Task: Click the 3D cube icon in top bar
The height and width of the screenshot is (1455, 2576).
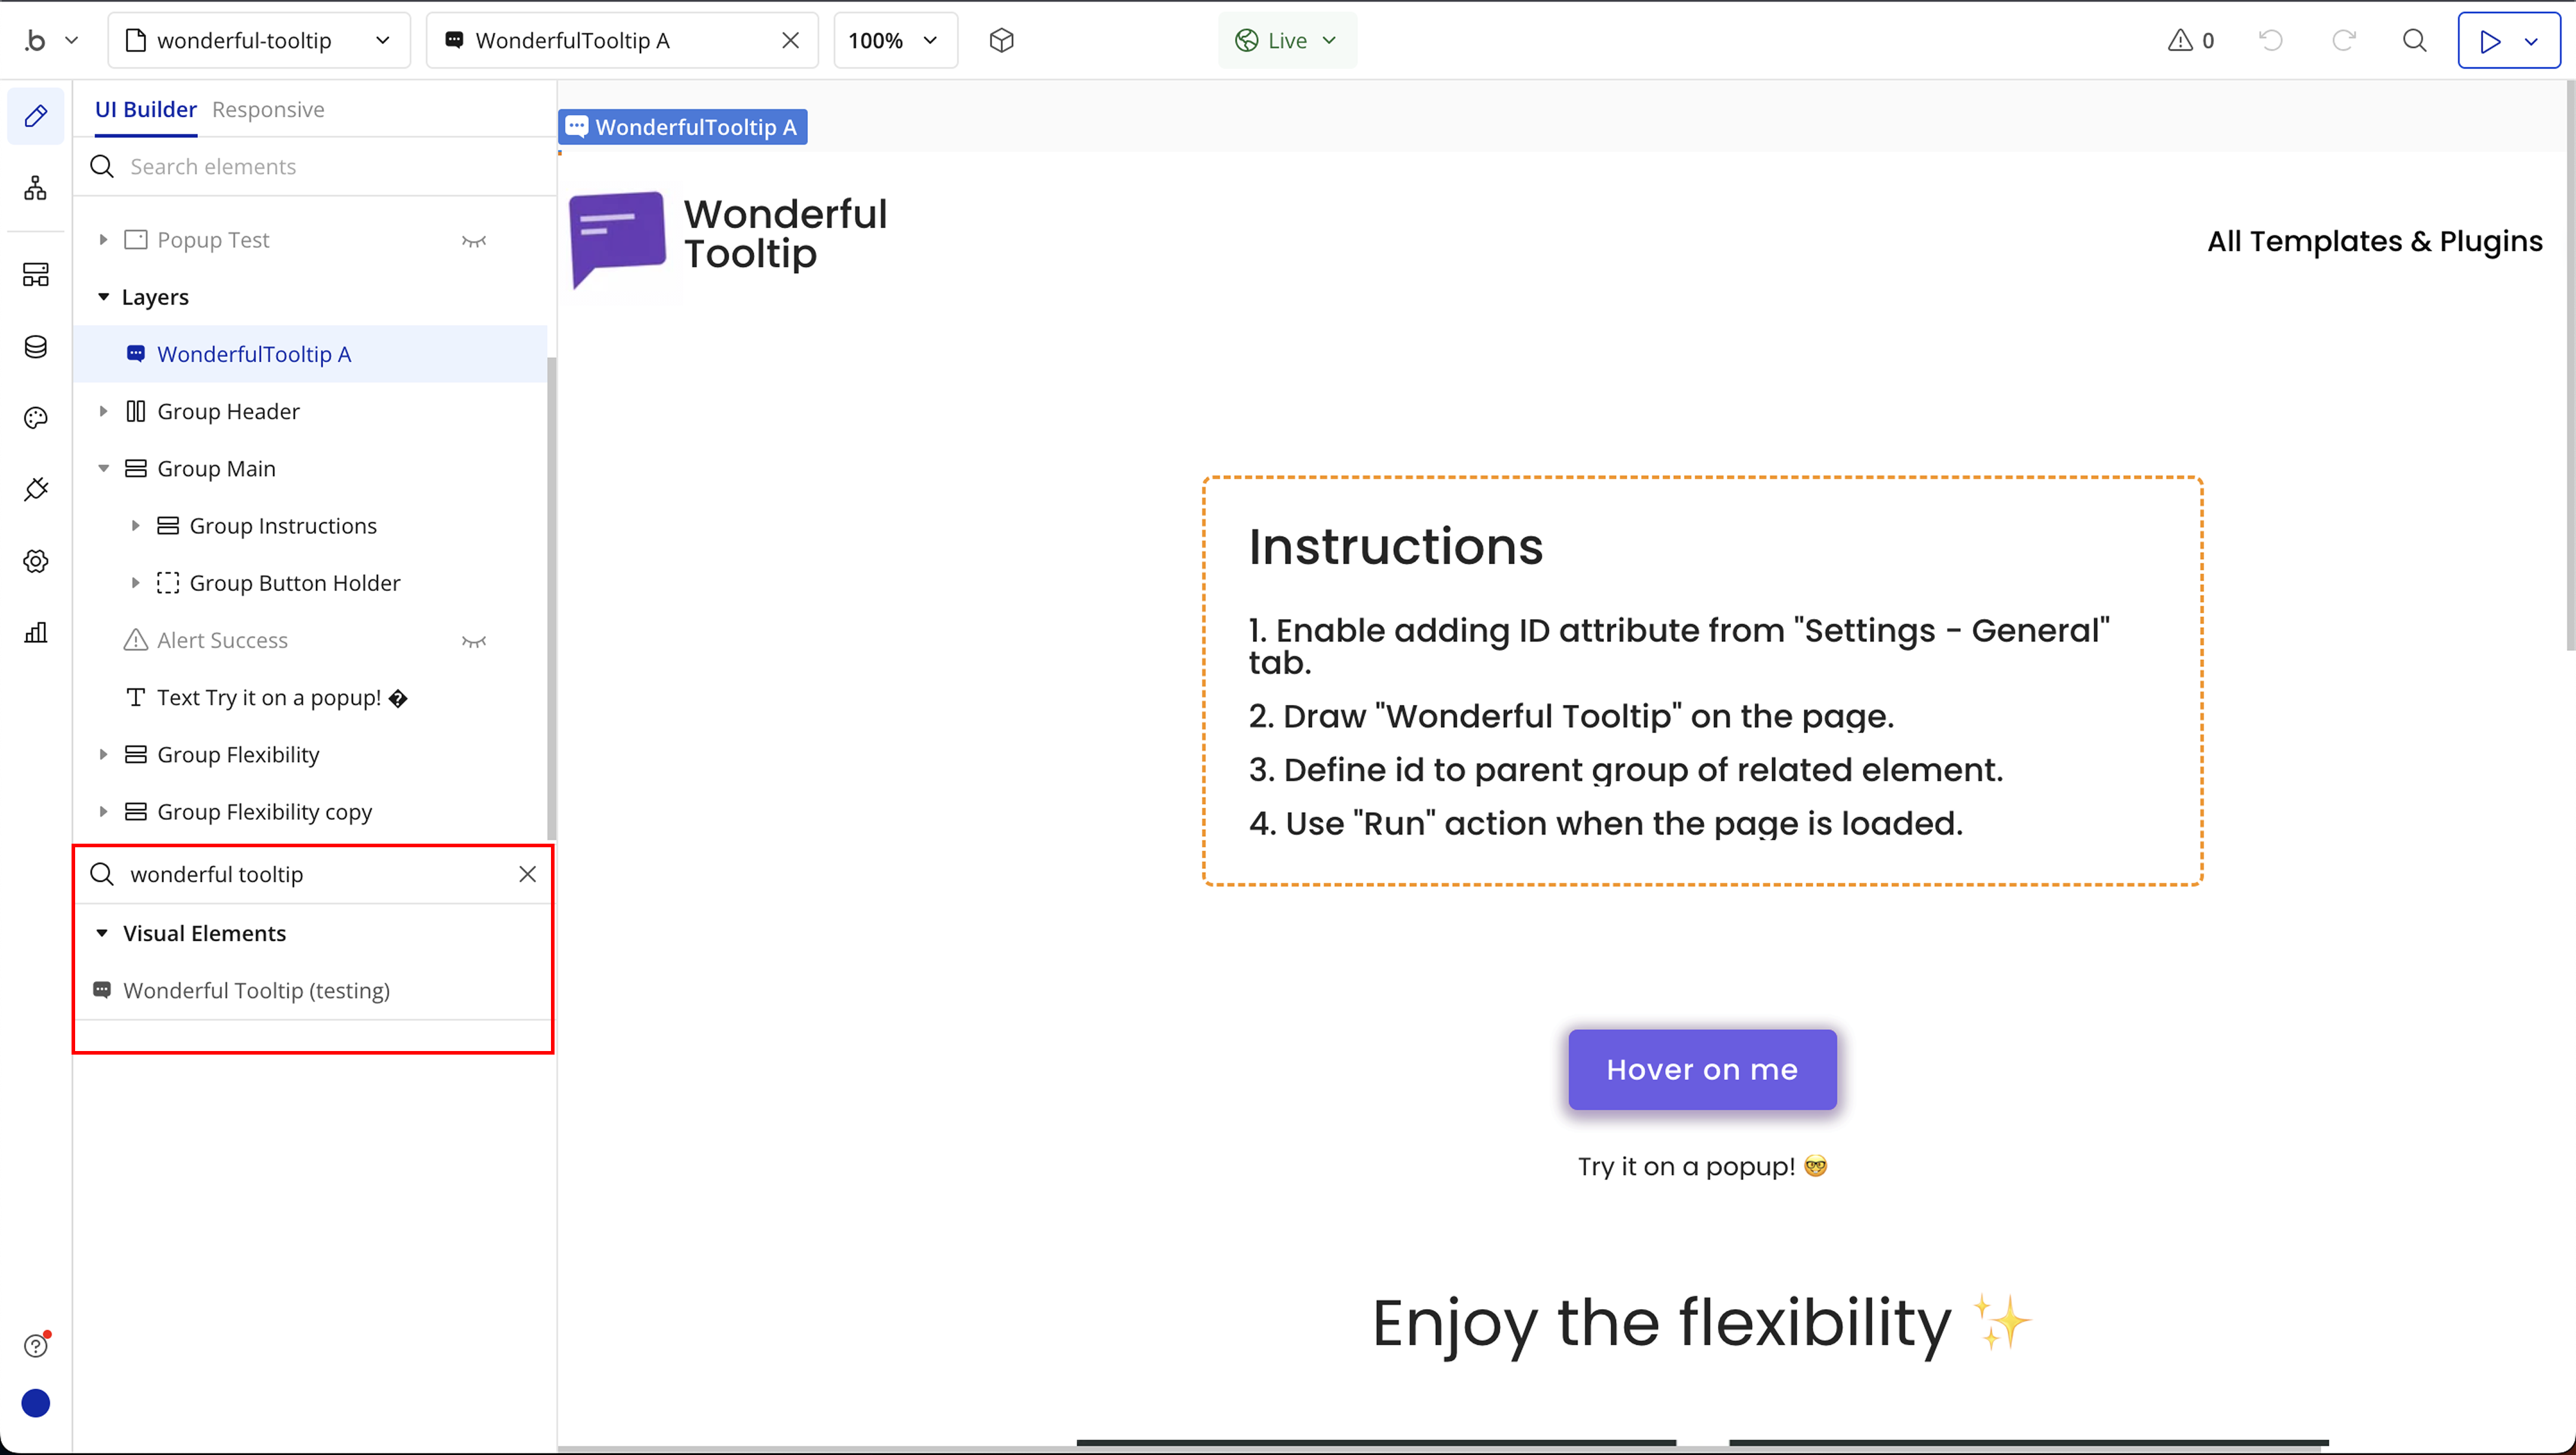Action: [1001, 40]
